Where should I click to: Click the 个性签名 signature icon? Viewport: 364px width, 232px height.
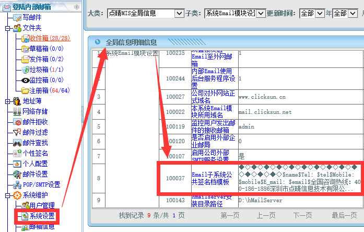[x=17, y=153]
